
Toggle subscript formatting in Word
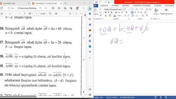pos(119,12)
